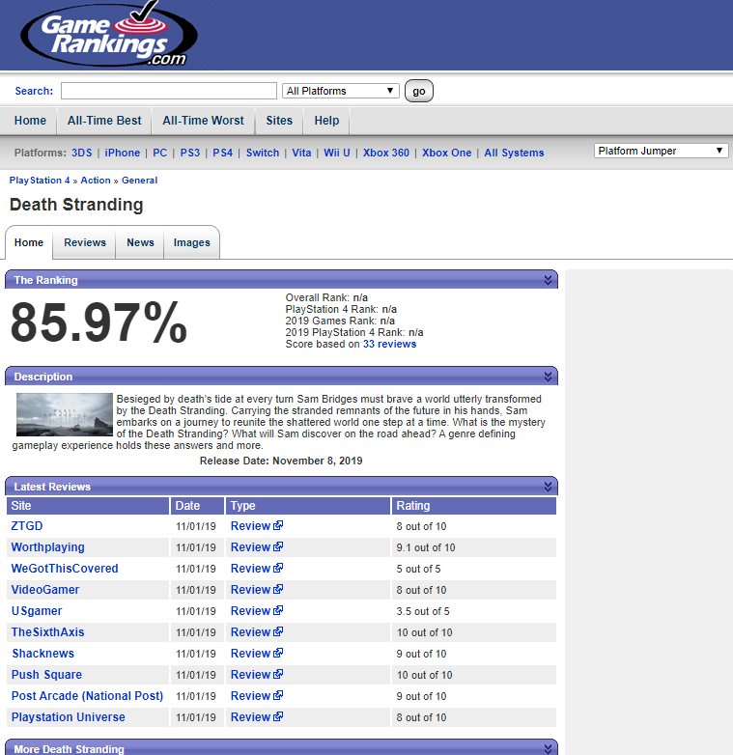Open external link icon for Worthplaying review

pyautogui.click(x=278, y=546)
